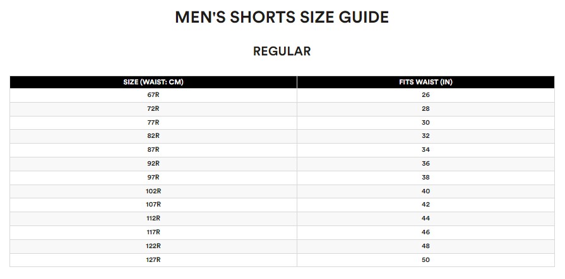
Task: Click the Size (Waist: CM) column header
Action: (x=153, y=82)
